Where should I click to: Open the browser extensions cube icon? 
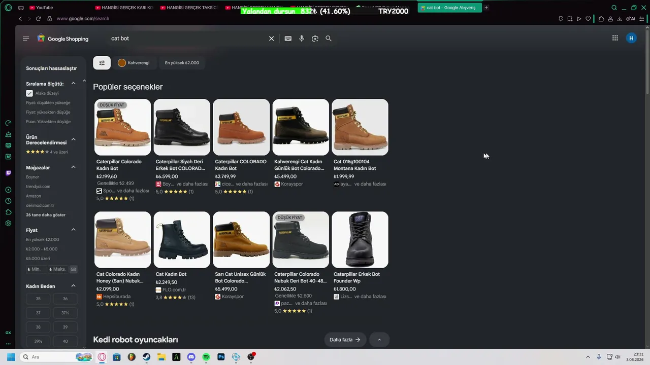(601, 19)
